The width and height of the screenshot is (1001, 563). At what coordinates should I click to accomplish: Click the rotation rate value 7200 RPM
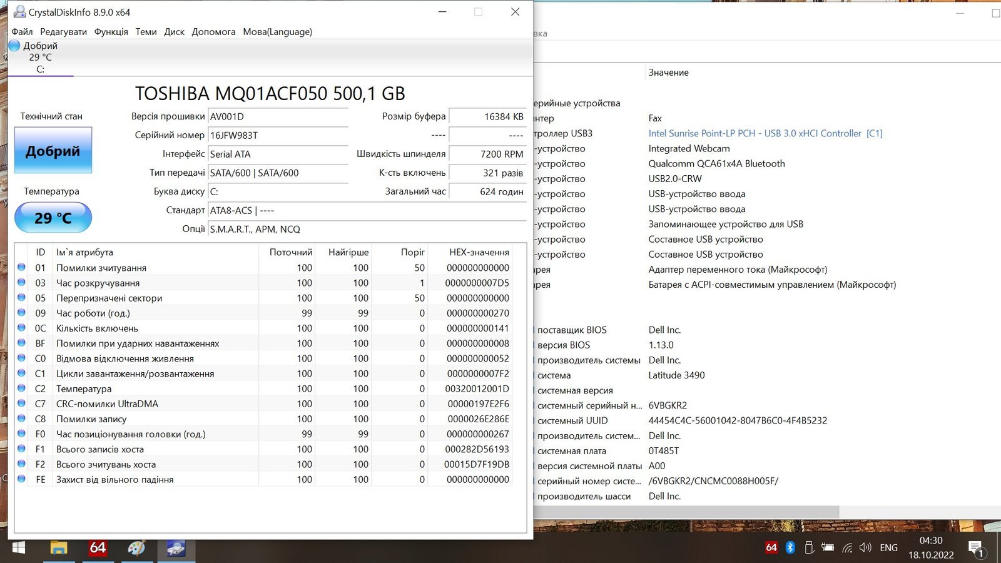point(488,154)
